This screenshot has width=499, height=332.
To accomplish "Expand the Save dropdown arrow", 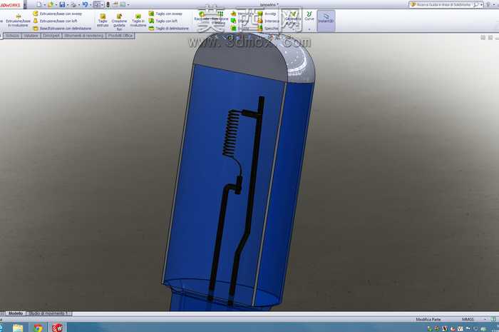I will (x=68, y=5).
